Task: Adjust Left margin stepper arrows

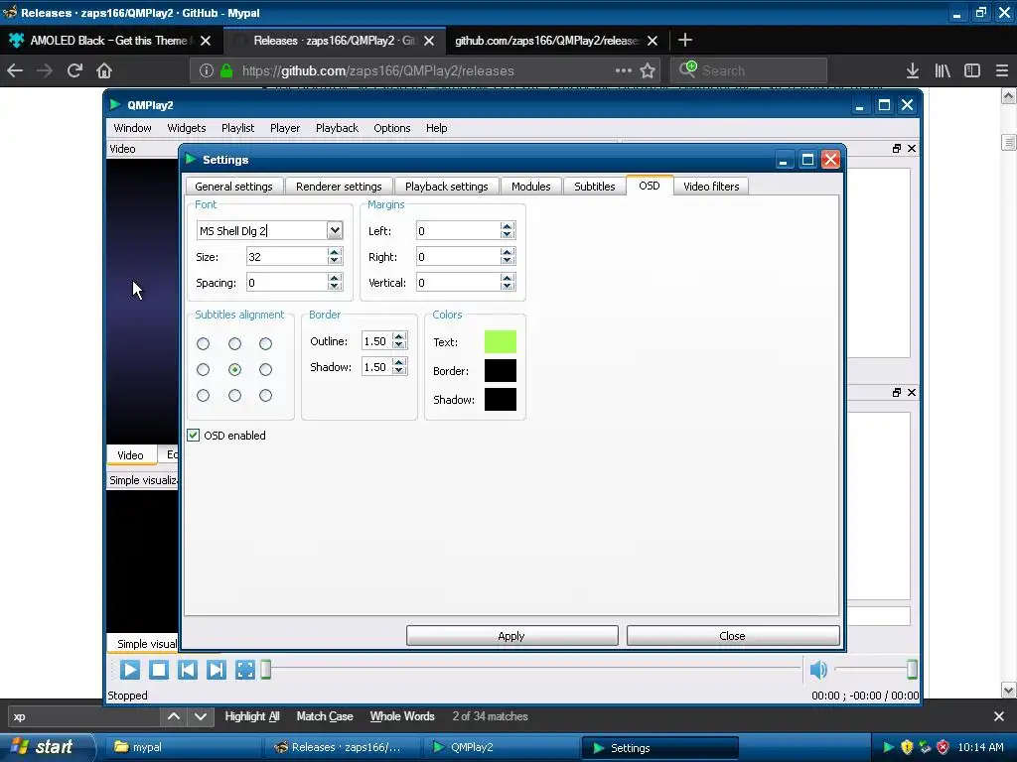Action: coord(508,230)
